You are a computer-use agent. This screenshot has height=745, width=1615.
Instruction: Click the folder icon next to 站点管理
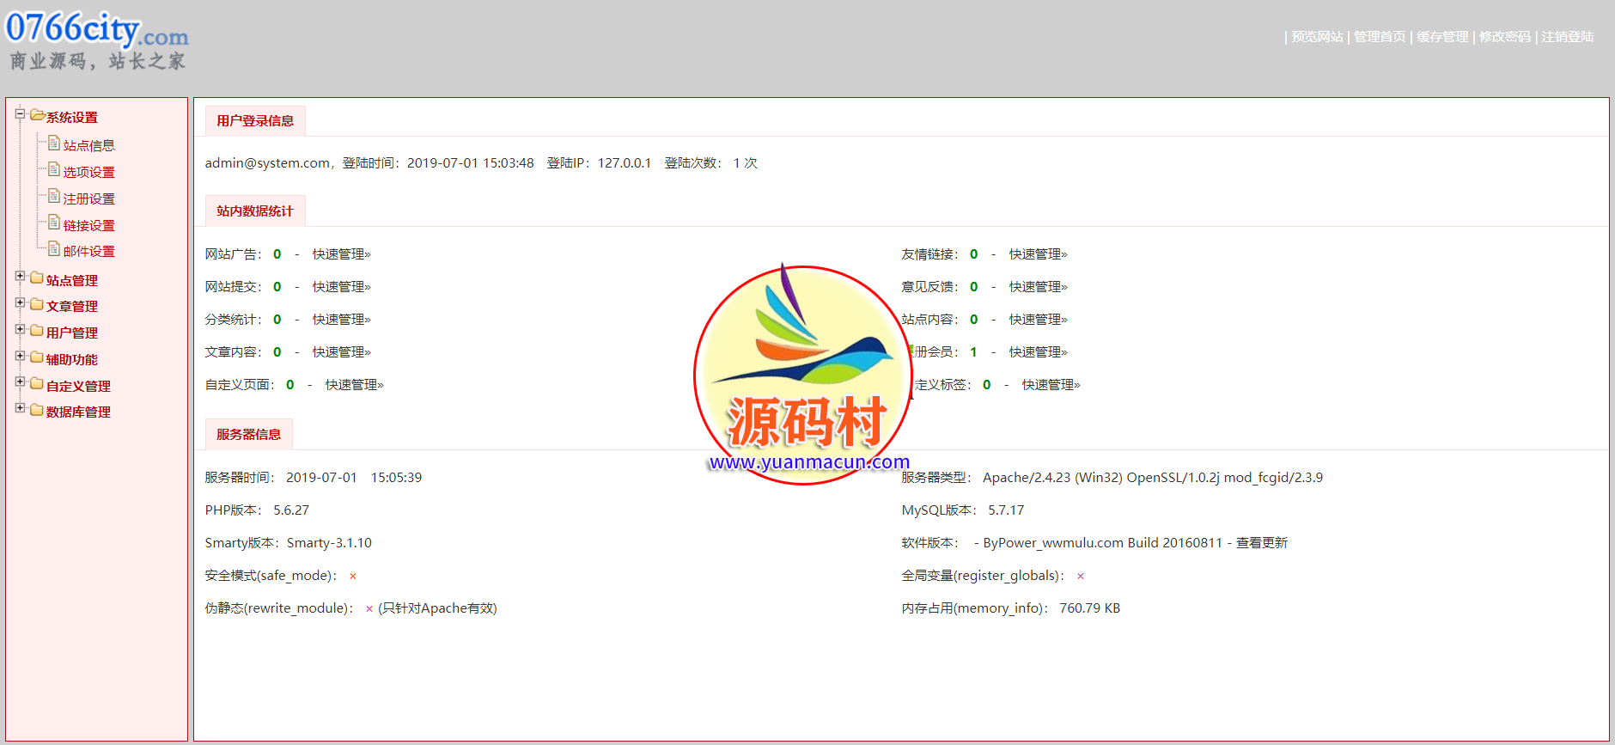(36, 278)
